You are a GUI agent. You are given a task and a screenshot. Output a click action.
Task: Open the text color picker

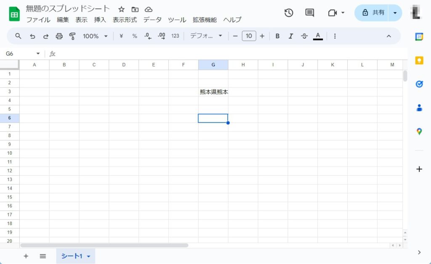pos(318,36)
